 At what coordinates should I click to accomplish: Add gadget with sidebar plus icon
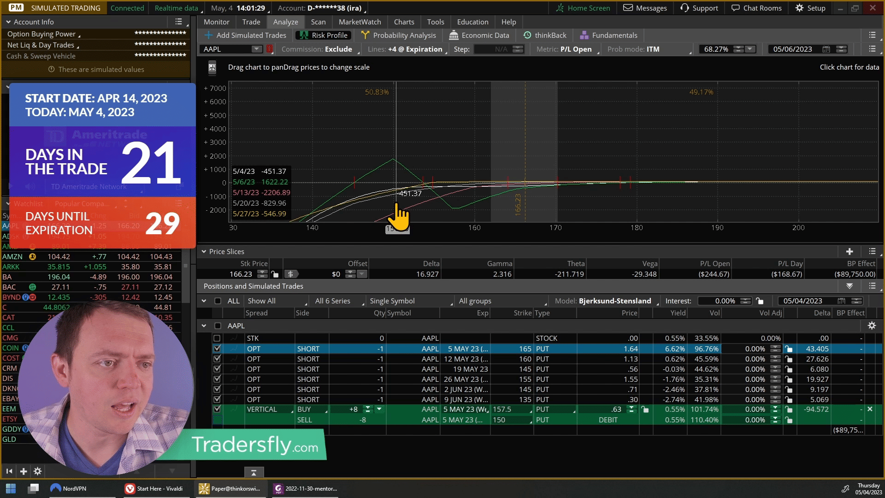tap(24, 471)
